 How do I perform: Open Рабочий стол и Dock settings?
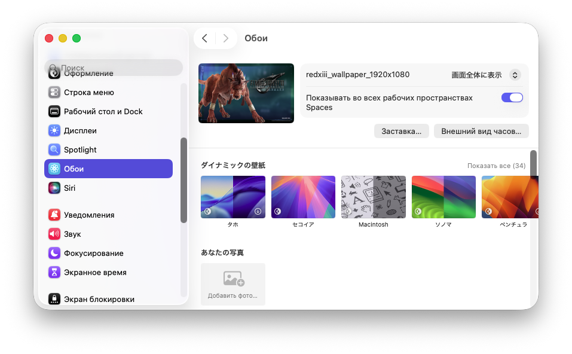[108, 111]
